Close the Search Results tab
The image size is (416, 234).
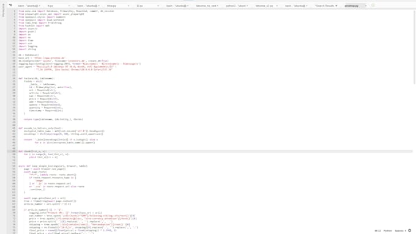336,5
